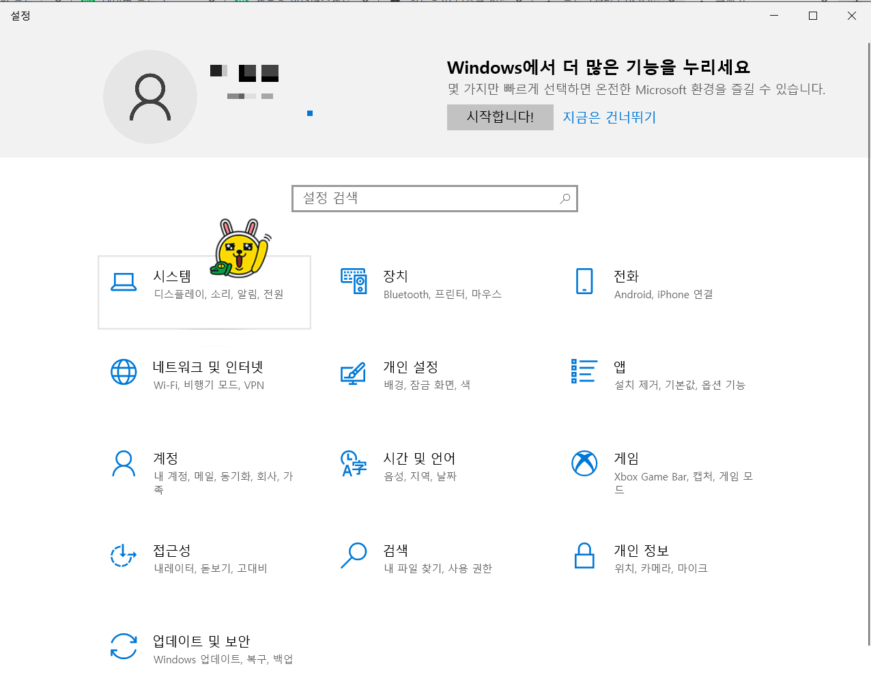Click 'Wi-Fi, 비행기 모드, VPN' description
The width and height of the screenshot is (871, 679).
click(209, 385)
